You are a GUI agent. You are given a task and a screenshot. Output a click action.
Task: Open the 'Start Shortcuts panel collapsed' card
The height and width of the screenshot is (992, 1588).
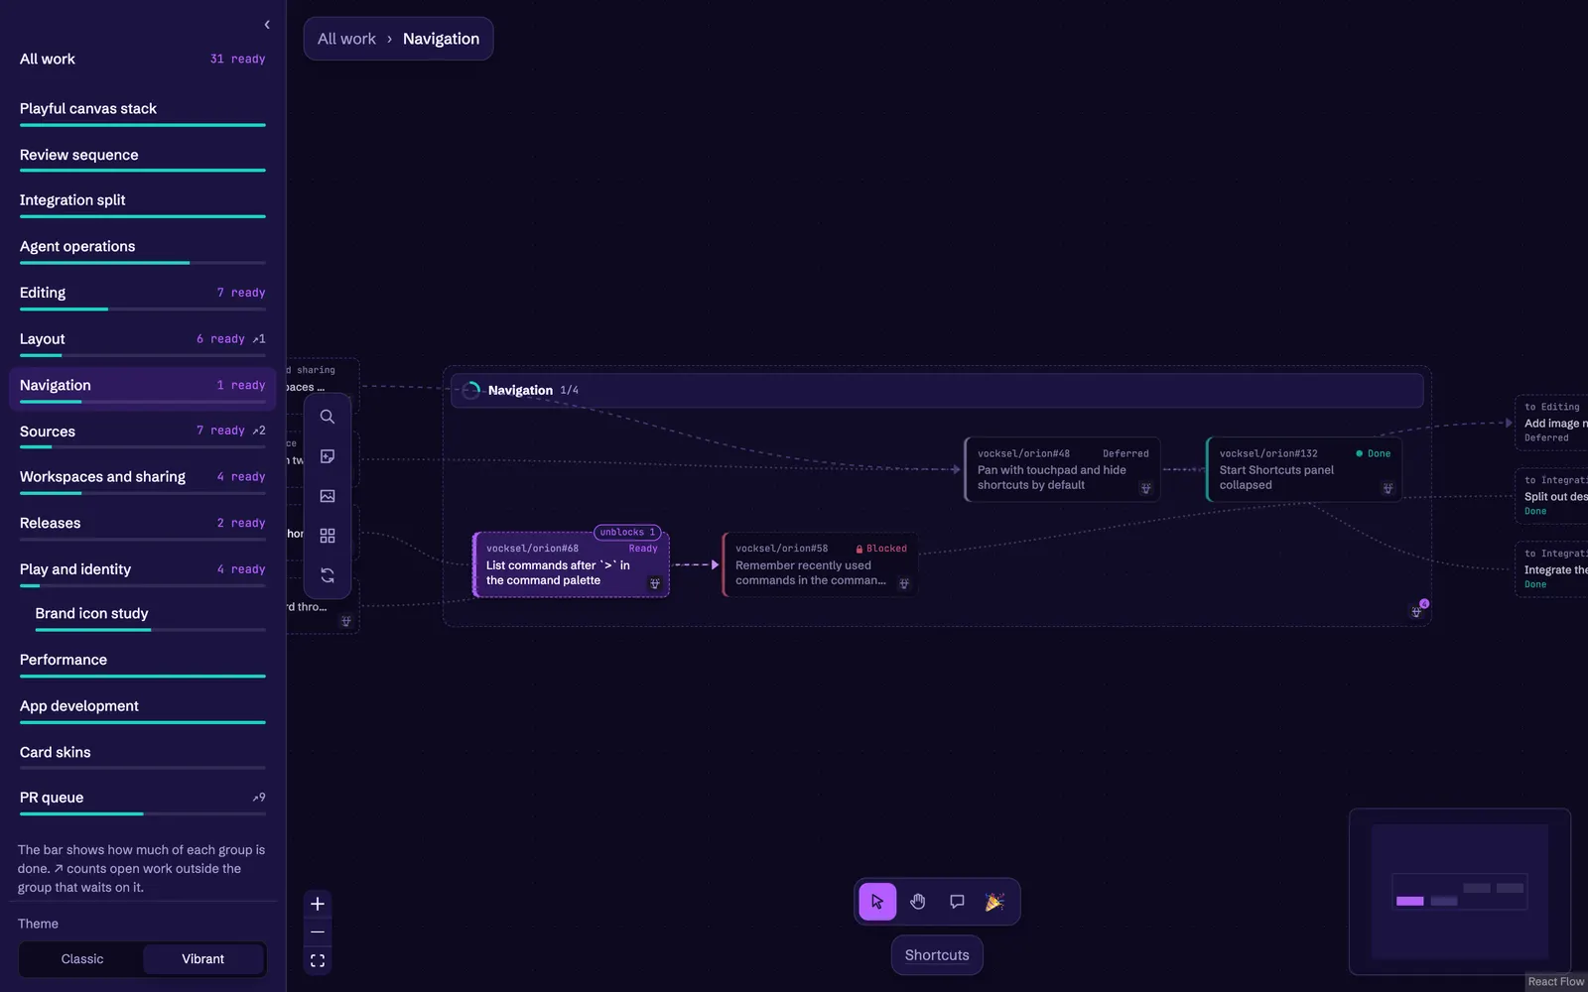coord(1304,469)
